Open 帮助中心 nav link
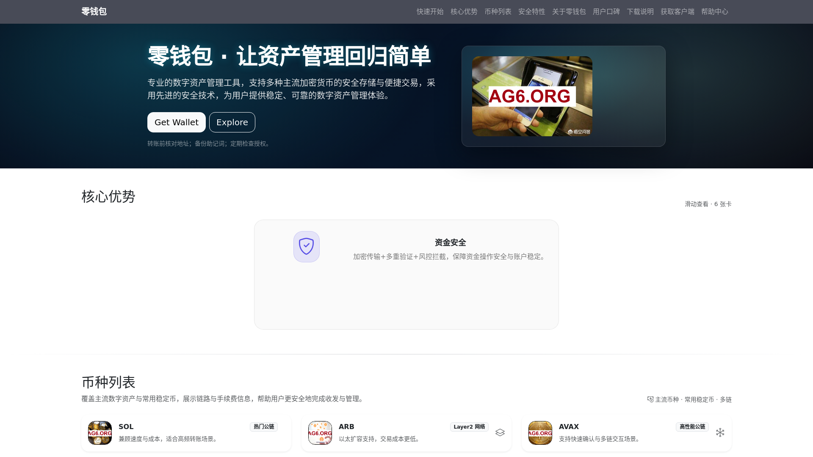This screenshot has height=457, width=813. coord(714,11)
